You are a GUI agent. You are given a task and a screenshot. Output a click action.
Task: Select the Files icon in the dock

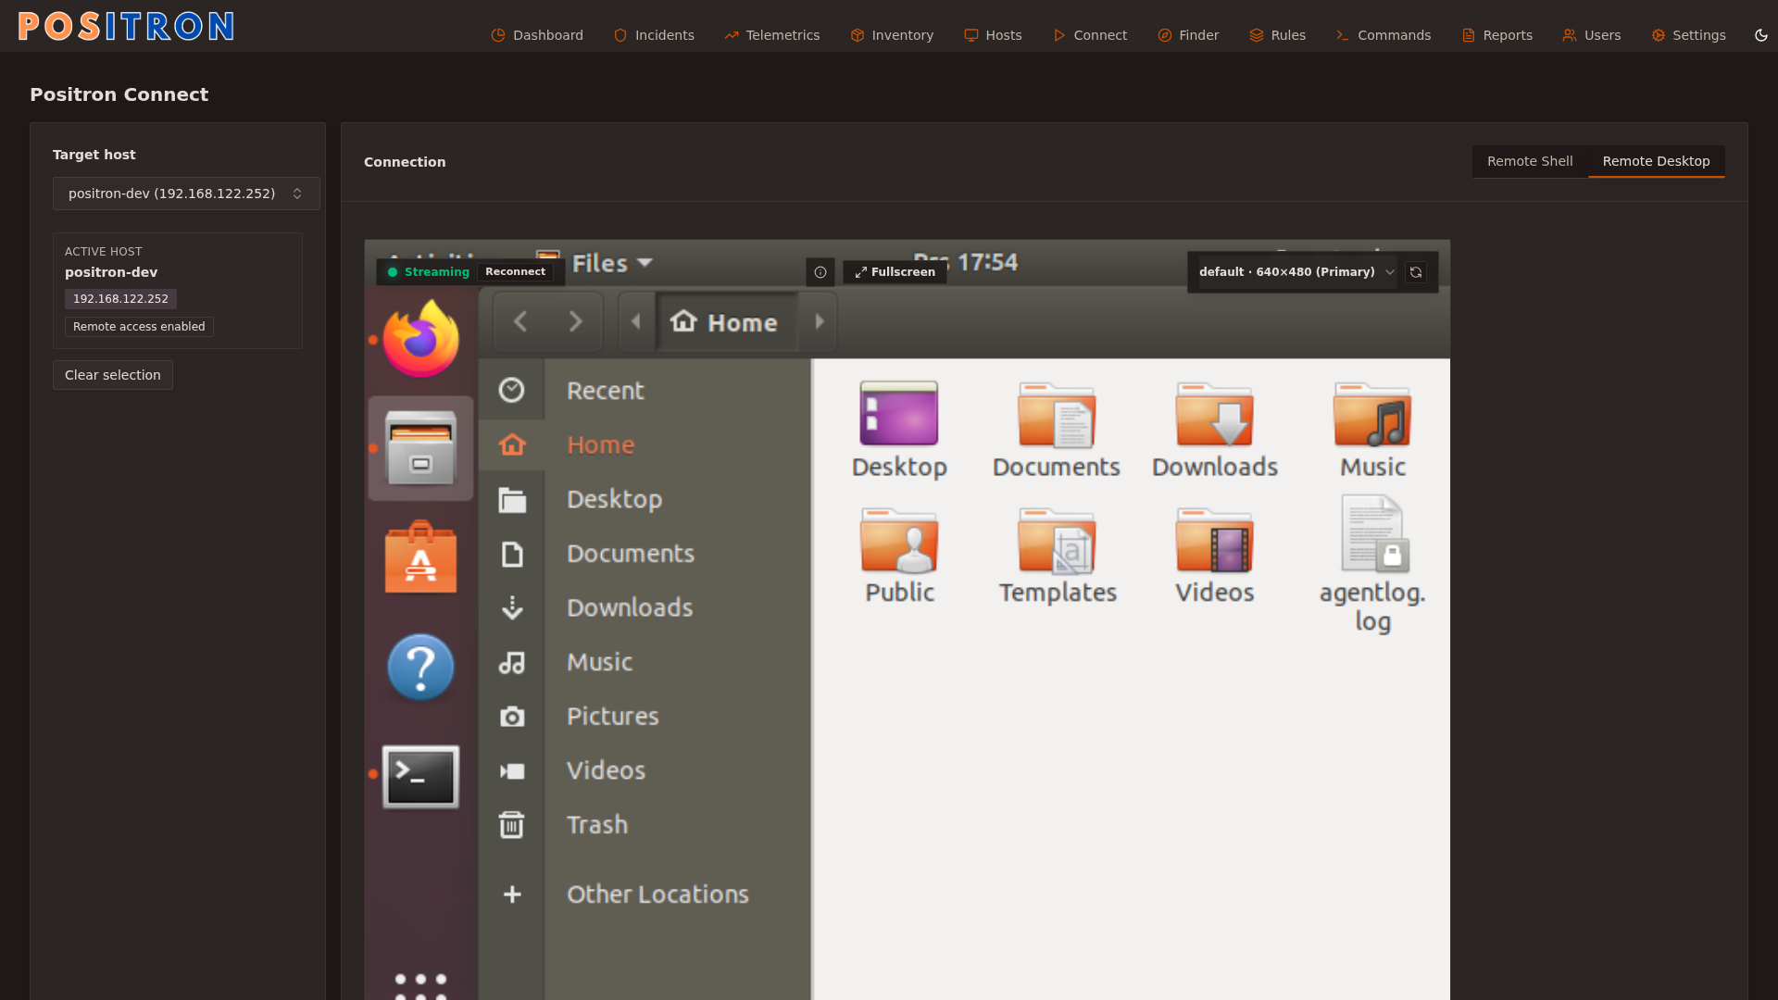(x=419, y=448)
